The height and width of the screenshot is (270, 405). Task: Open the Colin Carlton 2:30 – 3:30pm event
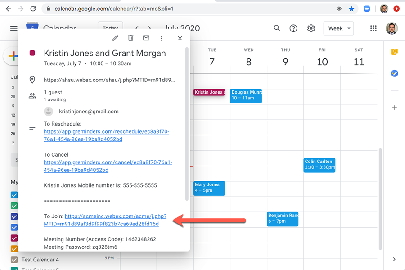click(319, 165)
